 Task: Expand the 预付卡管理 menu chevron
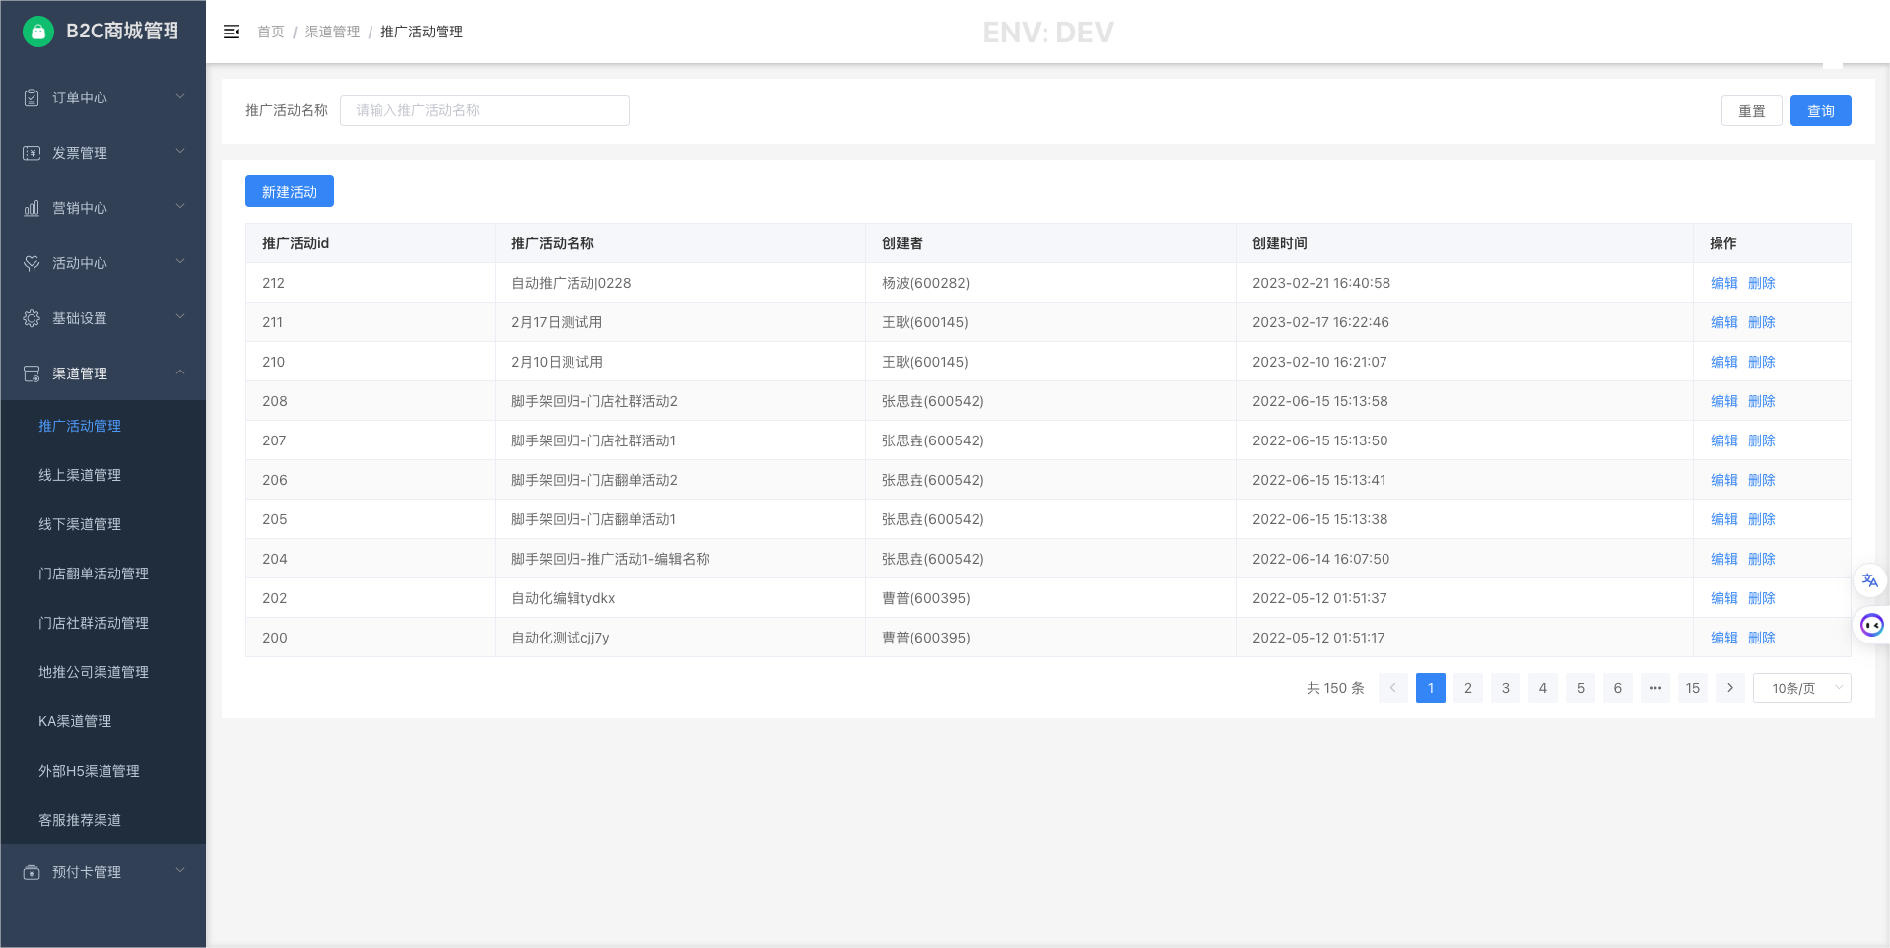180,871
